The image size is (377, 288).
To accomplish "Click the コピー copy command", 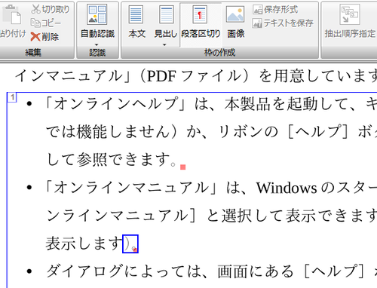I will pos(46,23).
